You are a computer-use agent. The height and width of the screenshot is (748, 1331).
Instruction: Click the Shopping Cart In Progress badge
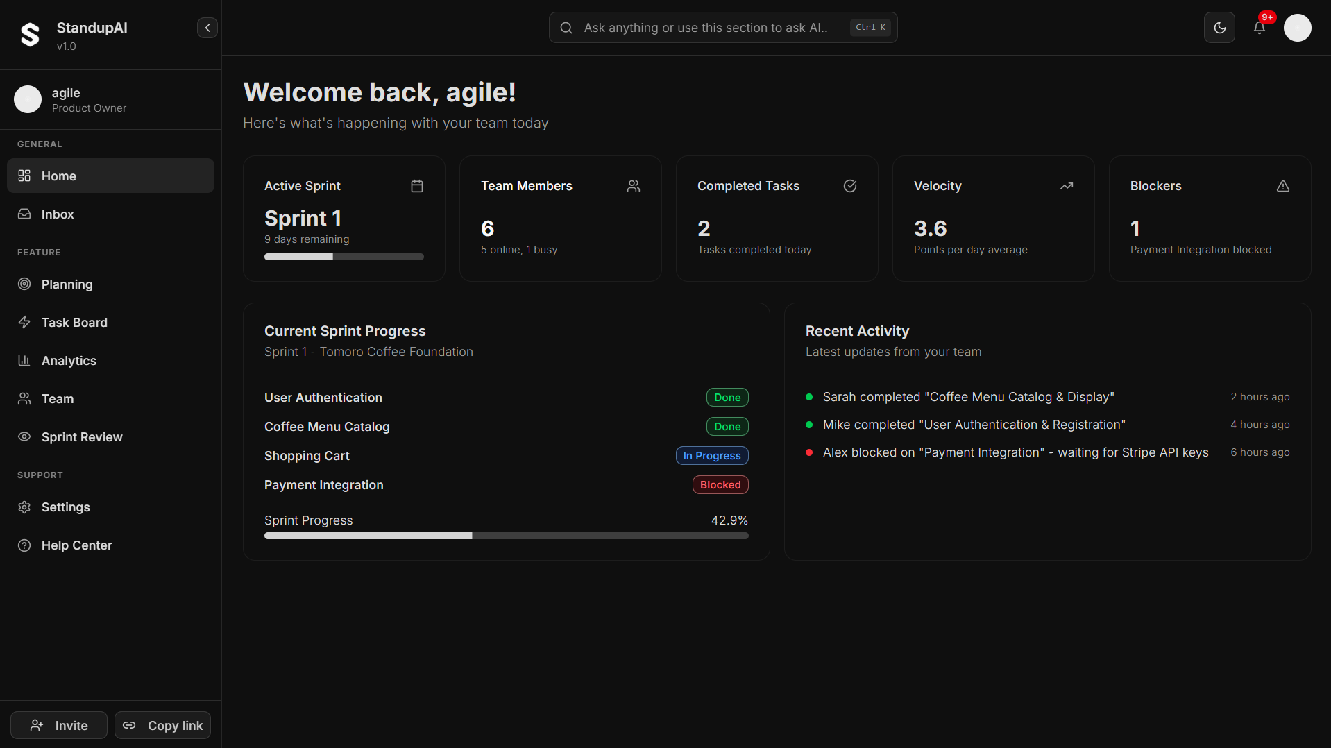tap(711, 455)
